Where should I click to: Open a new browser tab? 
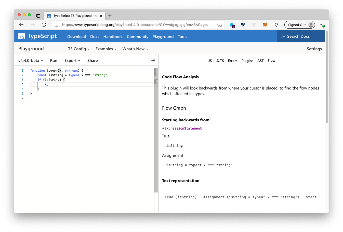pos(110,16)
